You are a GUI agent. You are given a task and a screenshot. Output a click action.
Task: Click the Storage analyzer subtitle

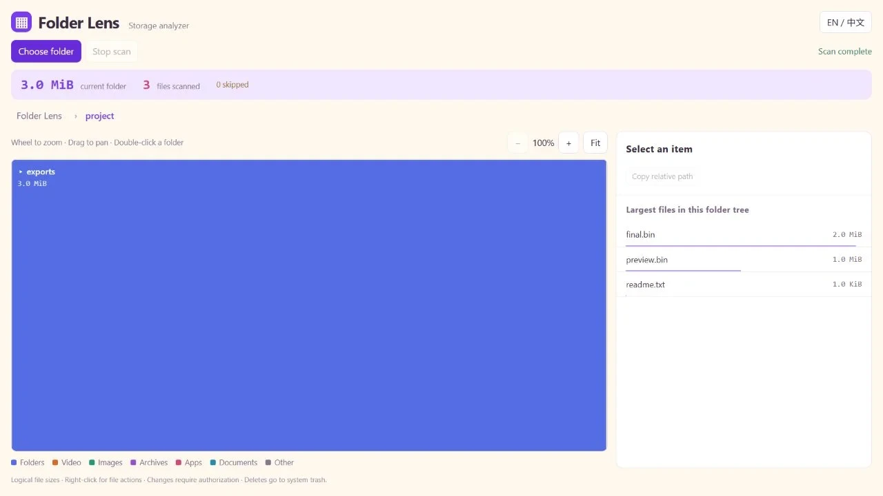click(159, 25)
